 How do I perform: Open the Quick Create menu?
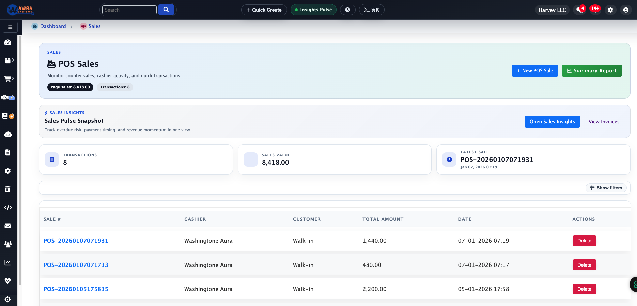264,10
